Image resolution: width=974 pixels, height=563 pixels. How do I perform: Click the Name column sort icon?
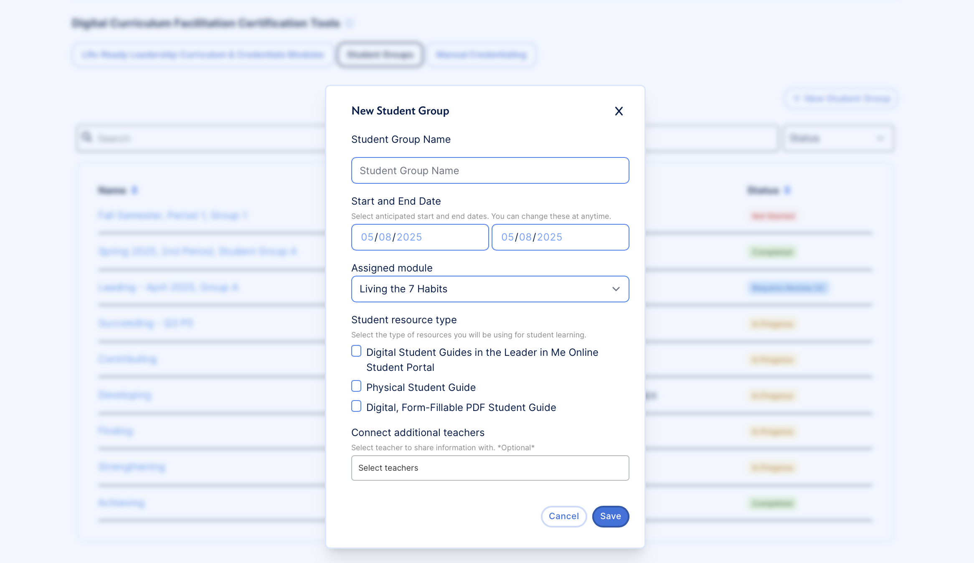tap(134, 190)
